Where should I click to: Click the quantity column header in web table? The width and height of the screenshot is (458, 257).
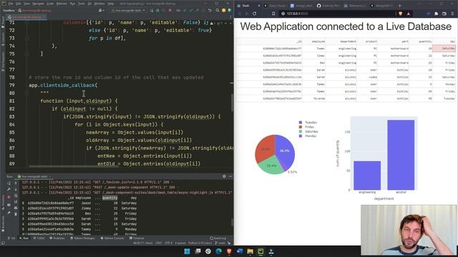[421, 41]
